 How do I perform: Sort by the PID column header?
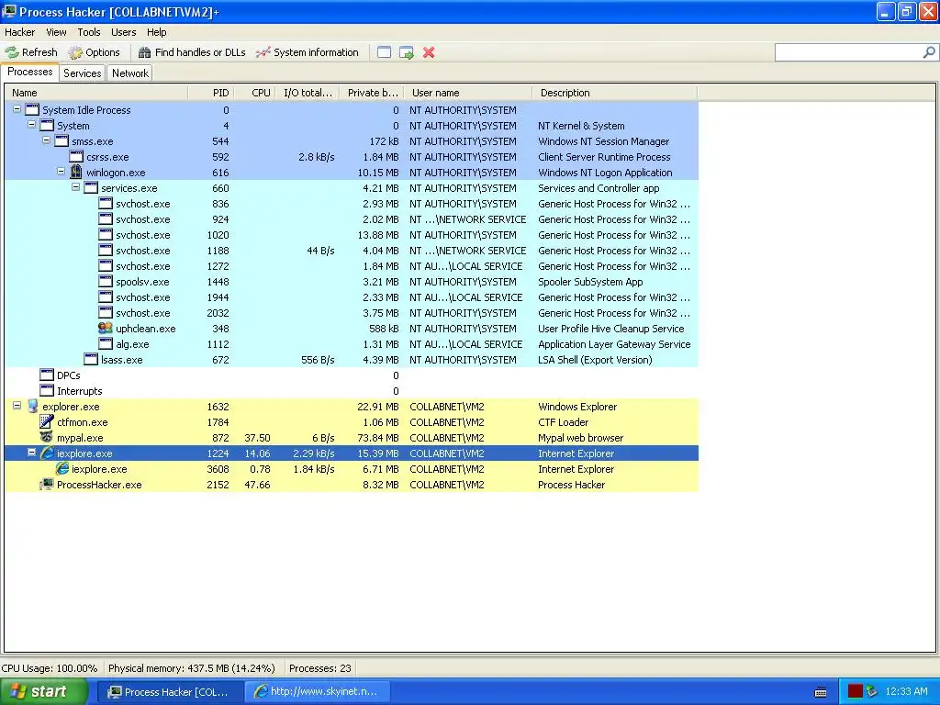[211, 93]
